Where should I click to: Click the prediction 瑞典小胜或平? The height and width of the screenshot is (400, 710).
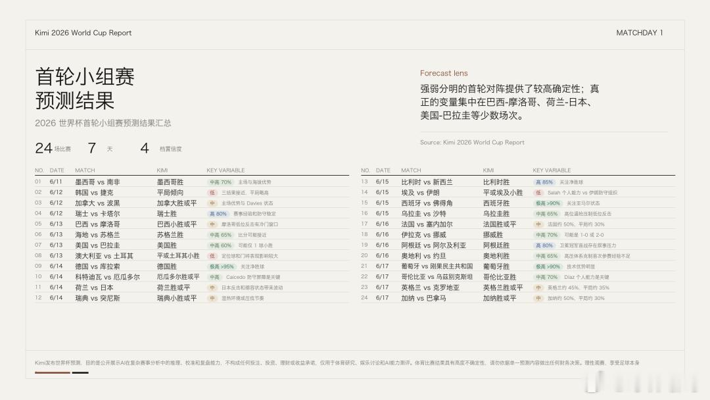177,298
